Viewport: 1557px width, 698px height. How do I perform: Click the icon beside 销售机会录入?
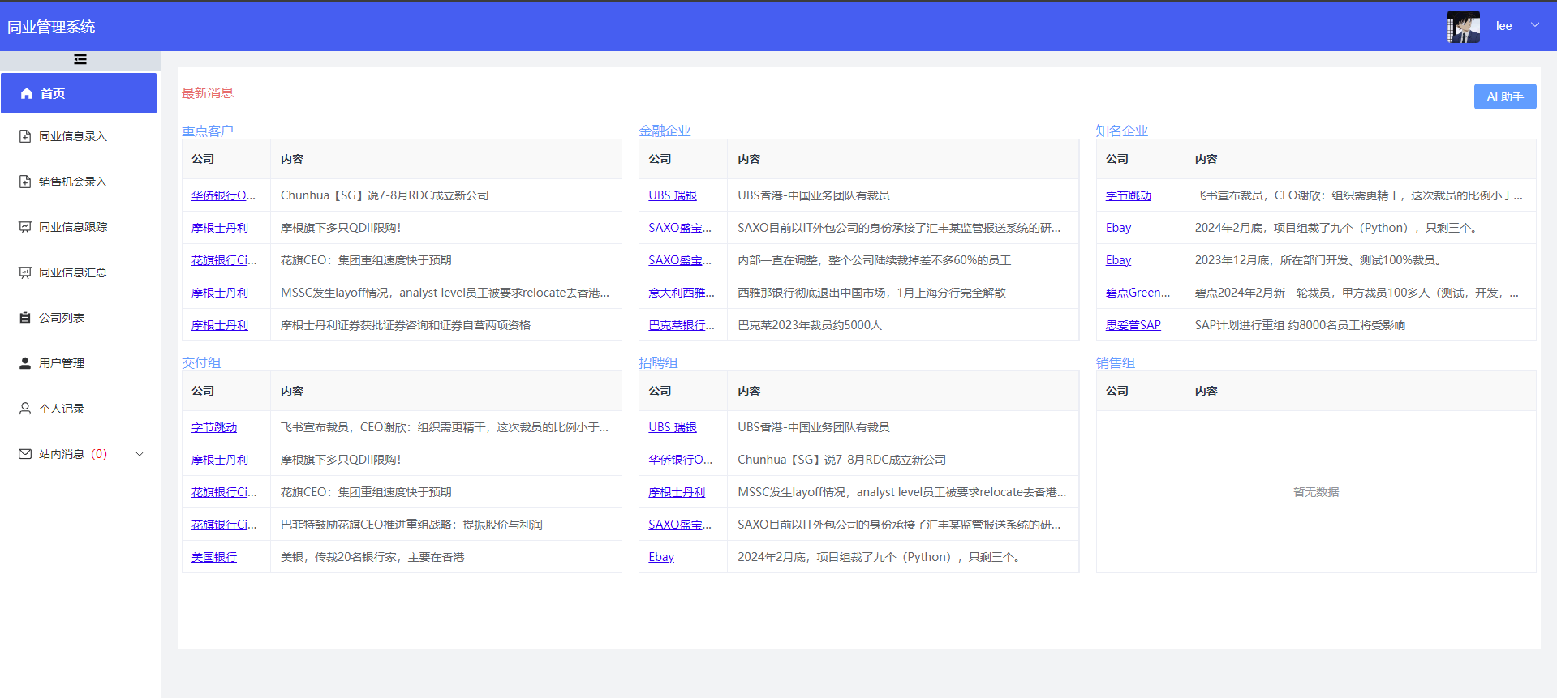[25, 182]
